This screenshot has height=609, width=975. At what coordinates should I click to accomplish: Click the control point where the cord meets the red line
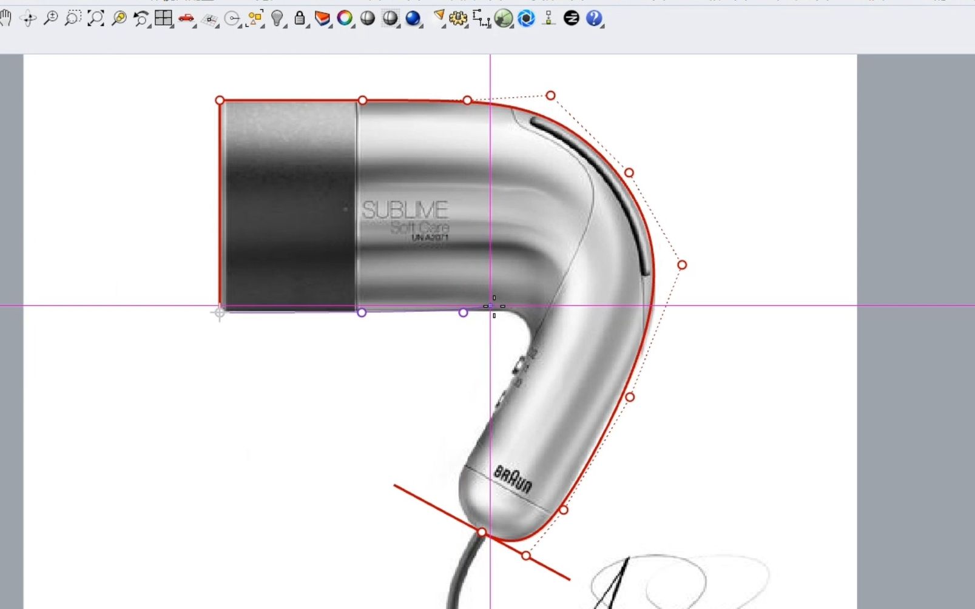pyautogui.click(x=482, y=533)
